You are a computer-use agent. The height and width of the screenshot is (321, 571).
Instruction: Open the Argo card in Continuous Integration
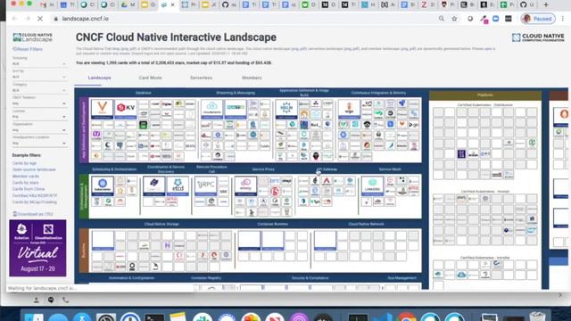click(x=349, y=109)
